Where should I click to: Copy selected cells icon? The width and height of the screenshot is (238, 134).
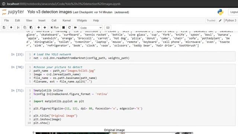click(x=25, y=28)
